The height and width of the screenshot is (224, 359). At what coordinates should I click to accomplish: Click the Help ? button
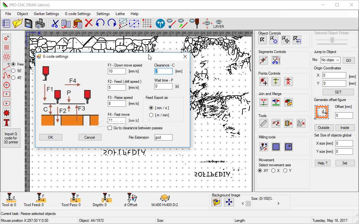coord(323,163)
